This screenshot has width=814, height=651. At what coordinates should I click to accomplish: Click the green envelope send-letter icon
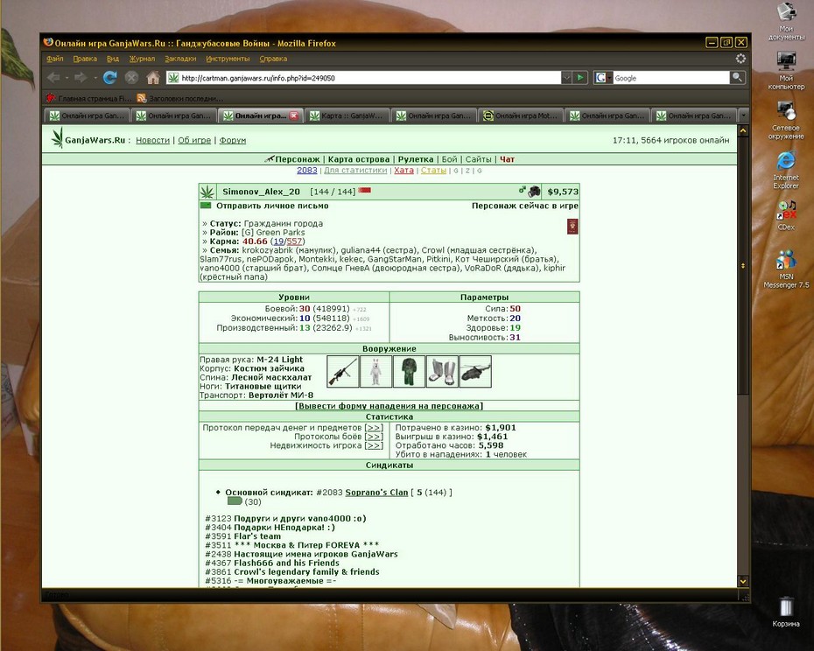[206, 206]
